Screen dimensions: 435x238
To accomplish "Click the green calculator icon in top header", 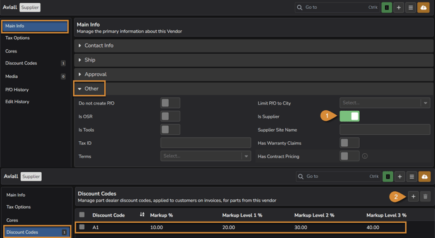I will [386, 8].
